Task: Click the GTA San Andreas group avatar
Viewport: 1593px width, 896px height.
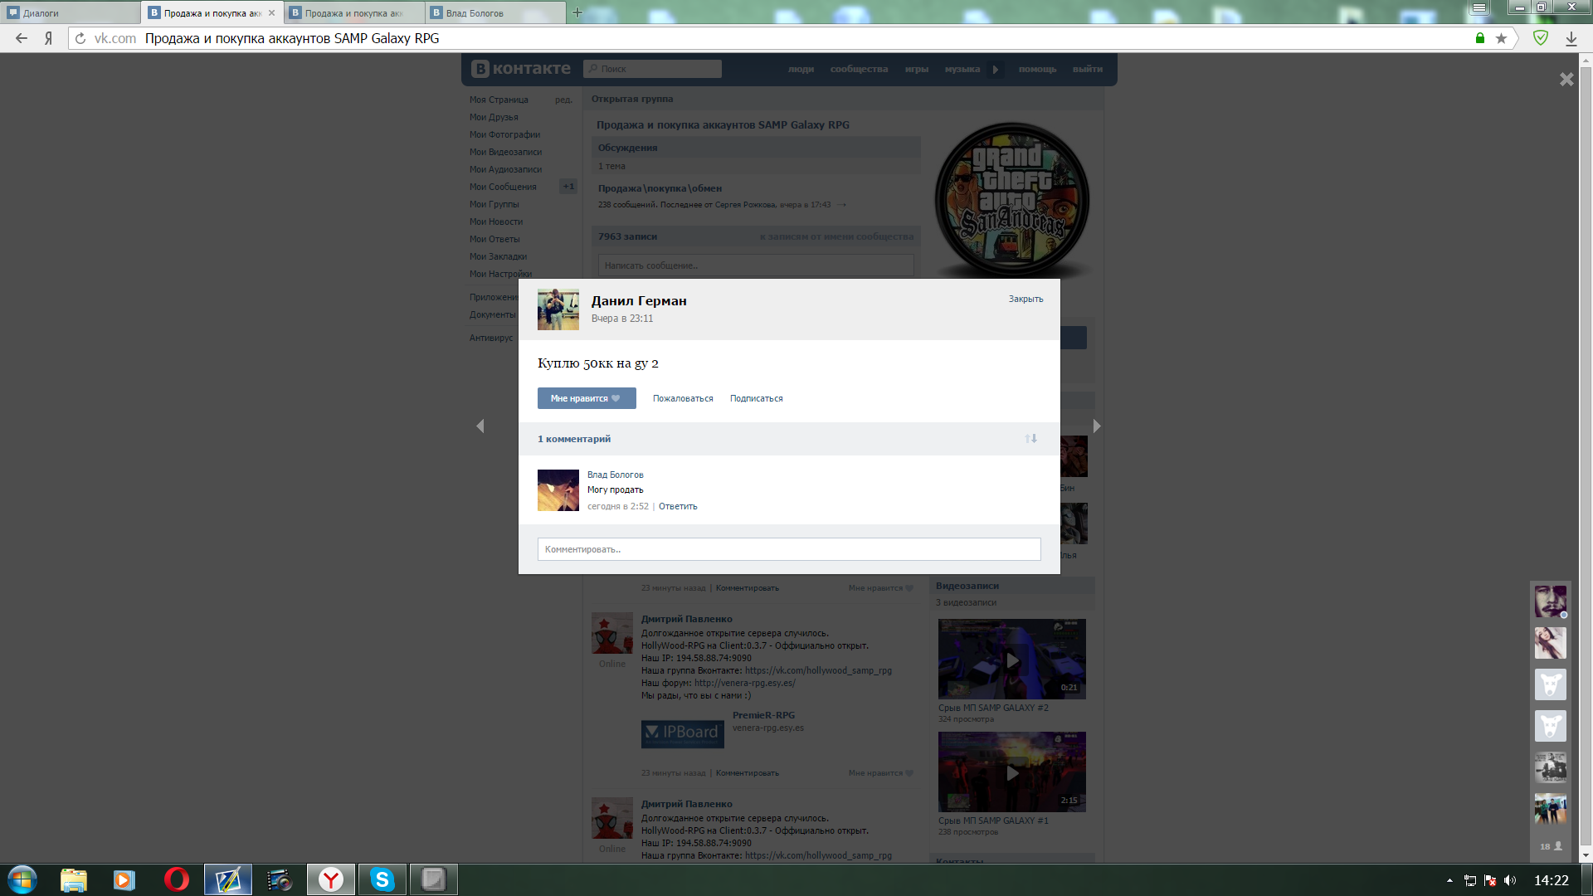Action: click(x=1012, y=199)
